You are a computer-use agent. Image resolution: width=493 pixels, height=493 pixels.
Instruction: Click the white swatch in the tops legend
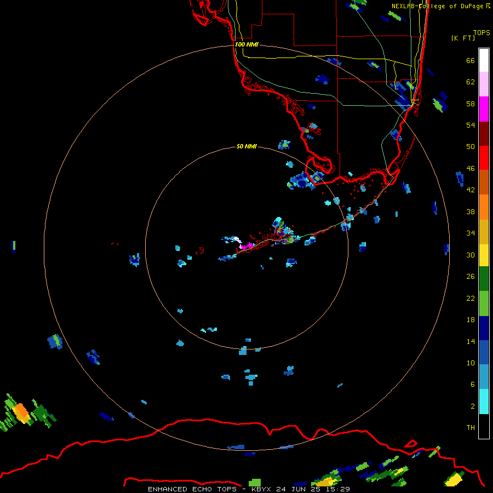click(484, 60)
